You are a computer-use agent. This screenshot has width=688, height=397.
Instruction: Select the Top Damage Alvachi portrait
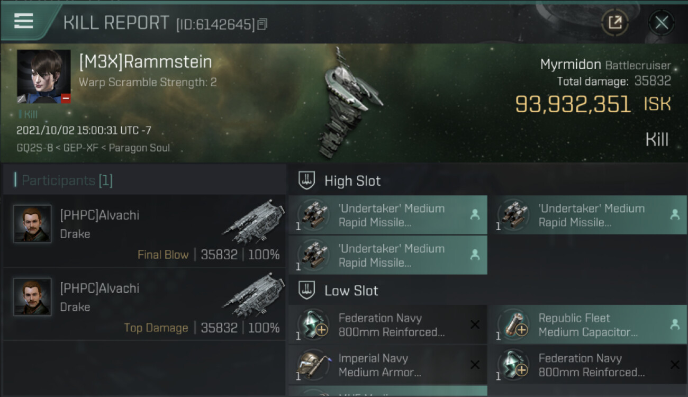tap(33, 297)
